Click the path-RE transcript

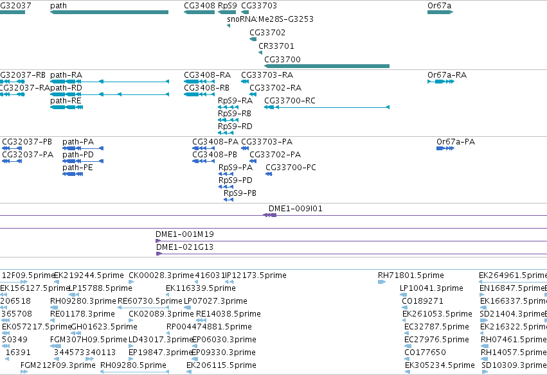[67, 107]
